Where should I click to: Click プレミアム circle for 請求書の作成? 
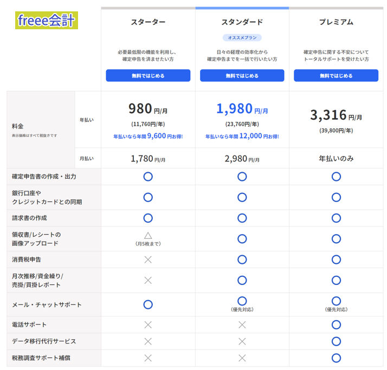coord(336,218)
